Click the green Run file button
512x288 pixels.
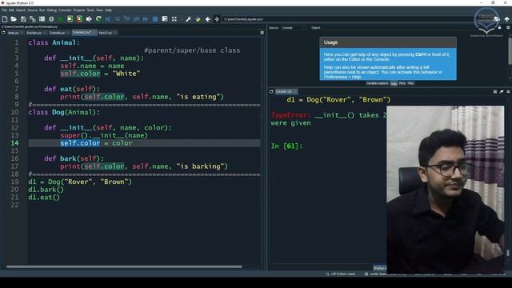pos(61,19)
